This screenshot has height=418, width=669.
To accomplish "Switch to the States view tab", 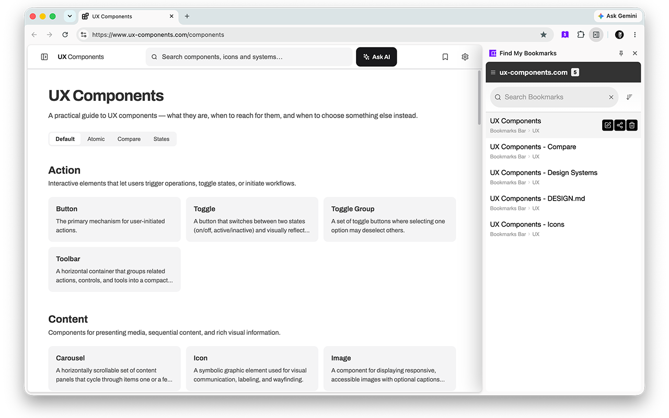I will pos(162,139).
